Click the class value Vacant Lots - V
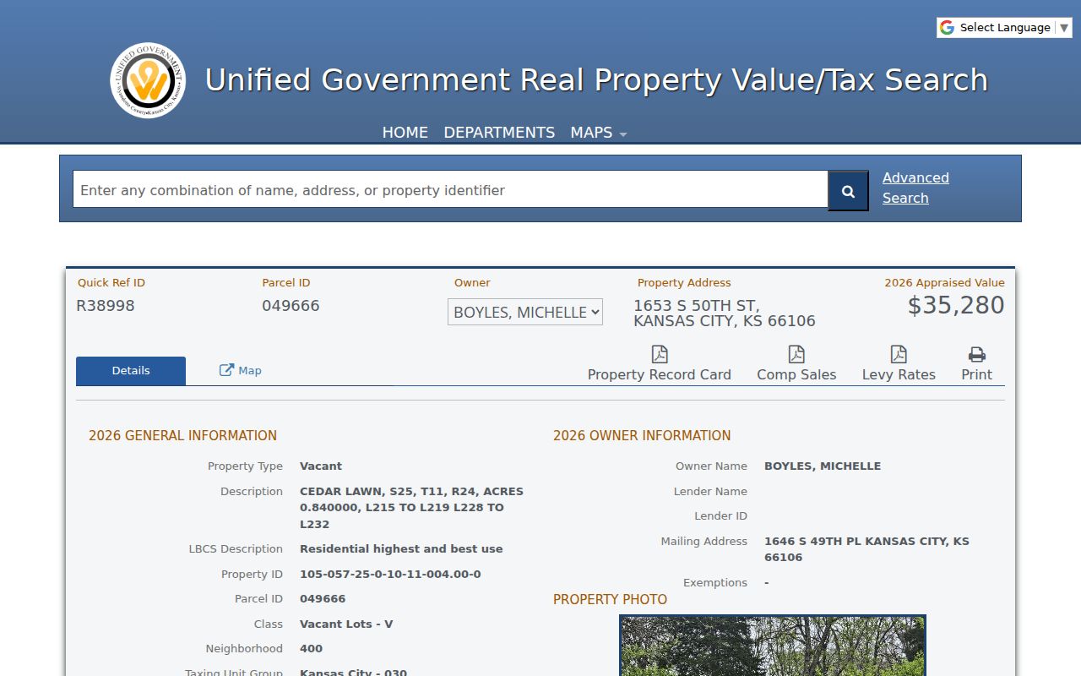This screenshot has width=1081, height=676. point(346,624)
